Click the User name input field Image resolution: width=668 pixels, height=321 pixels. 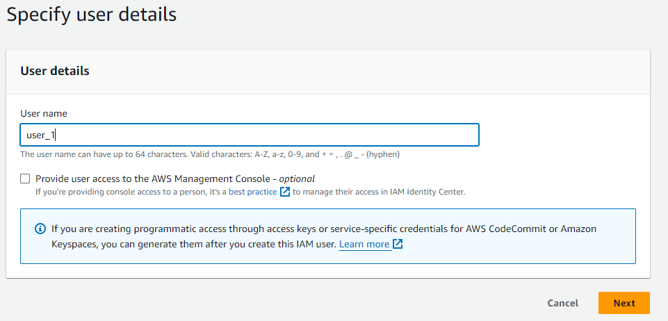(x=249, y=135)
